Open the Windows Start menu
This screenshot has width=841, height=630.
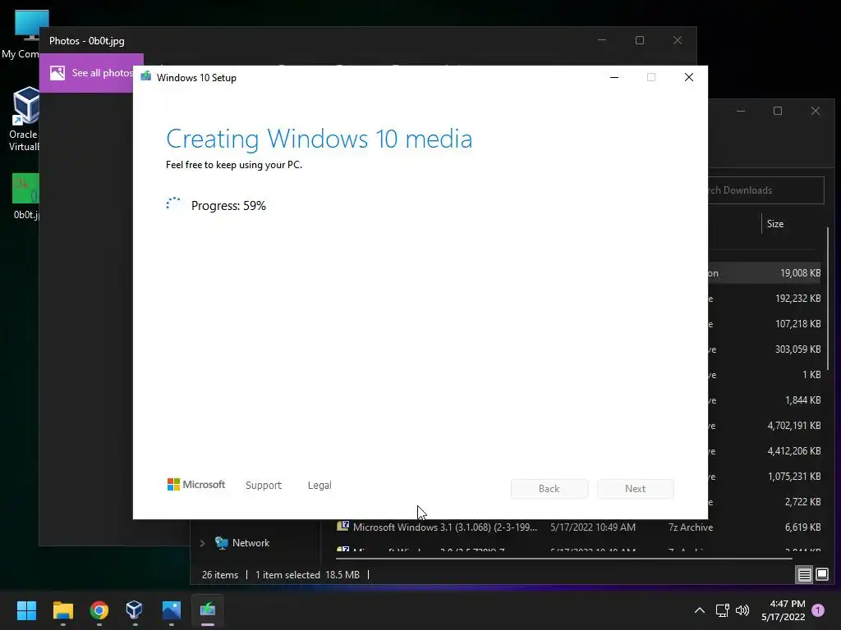click(26, 609)
